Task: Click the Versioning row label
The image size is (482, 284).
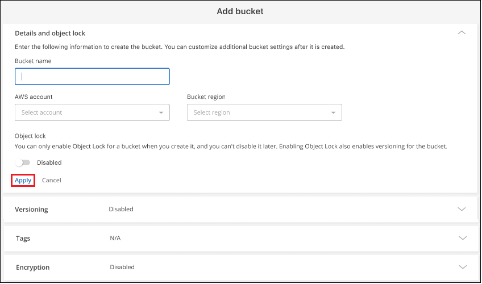Action: point(31,210)
